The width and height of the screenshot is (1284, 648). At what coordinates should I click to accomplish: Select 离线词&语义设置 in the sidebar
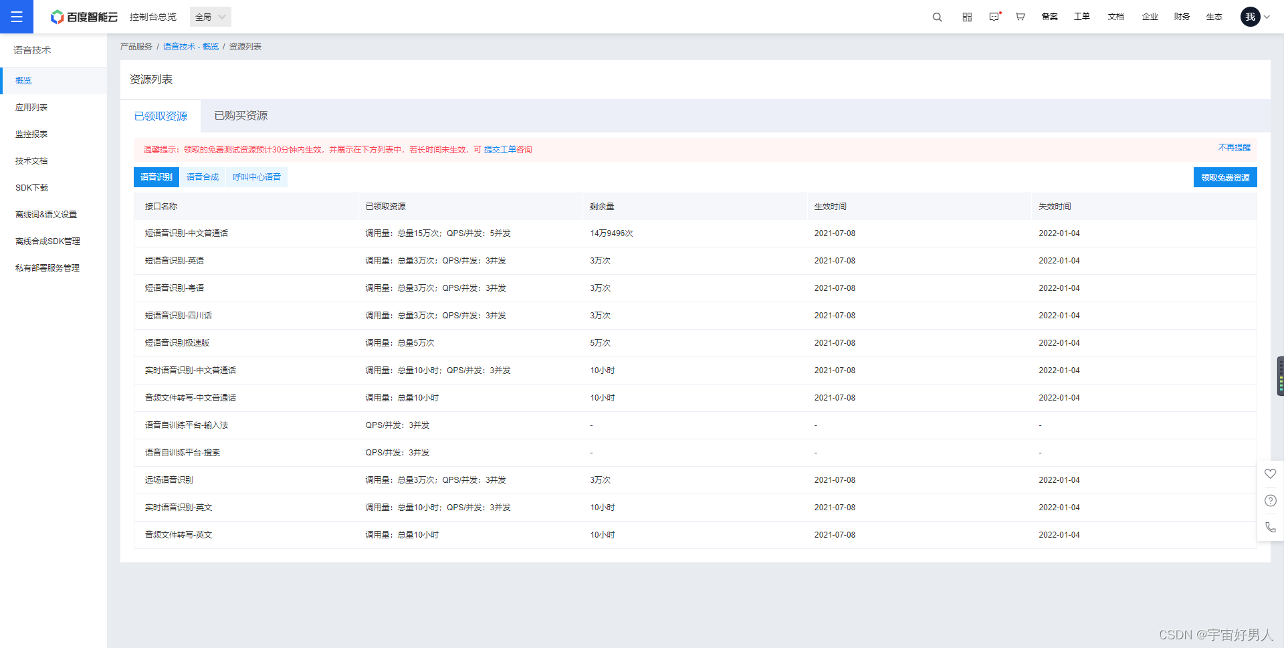[x=53, y=214]
